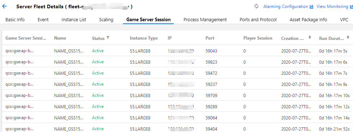This screenshot has height=132, width=353.
Task: Select the Ports and Protocol tab
Action: (258, 20)
